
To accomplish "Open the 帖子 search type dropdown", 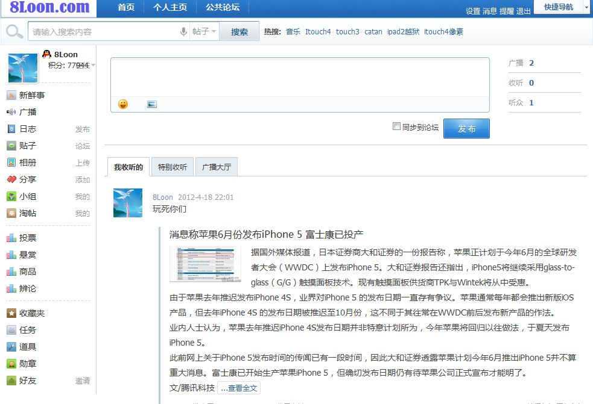I will pyautogui.click(x=205, y=31).
